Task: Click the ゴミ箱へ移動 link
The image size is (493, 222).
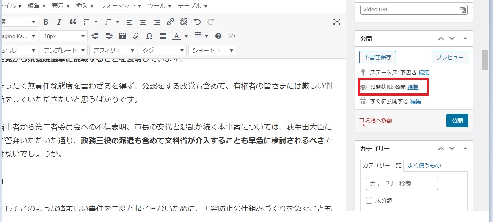Action: point(375,121)
